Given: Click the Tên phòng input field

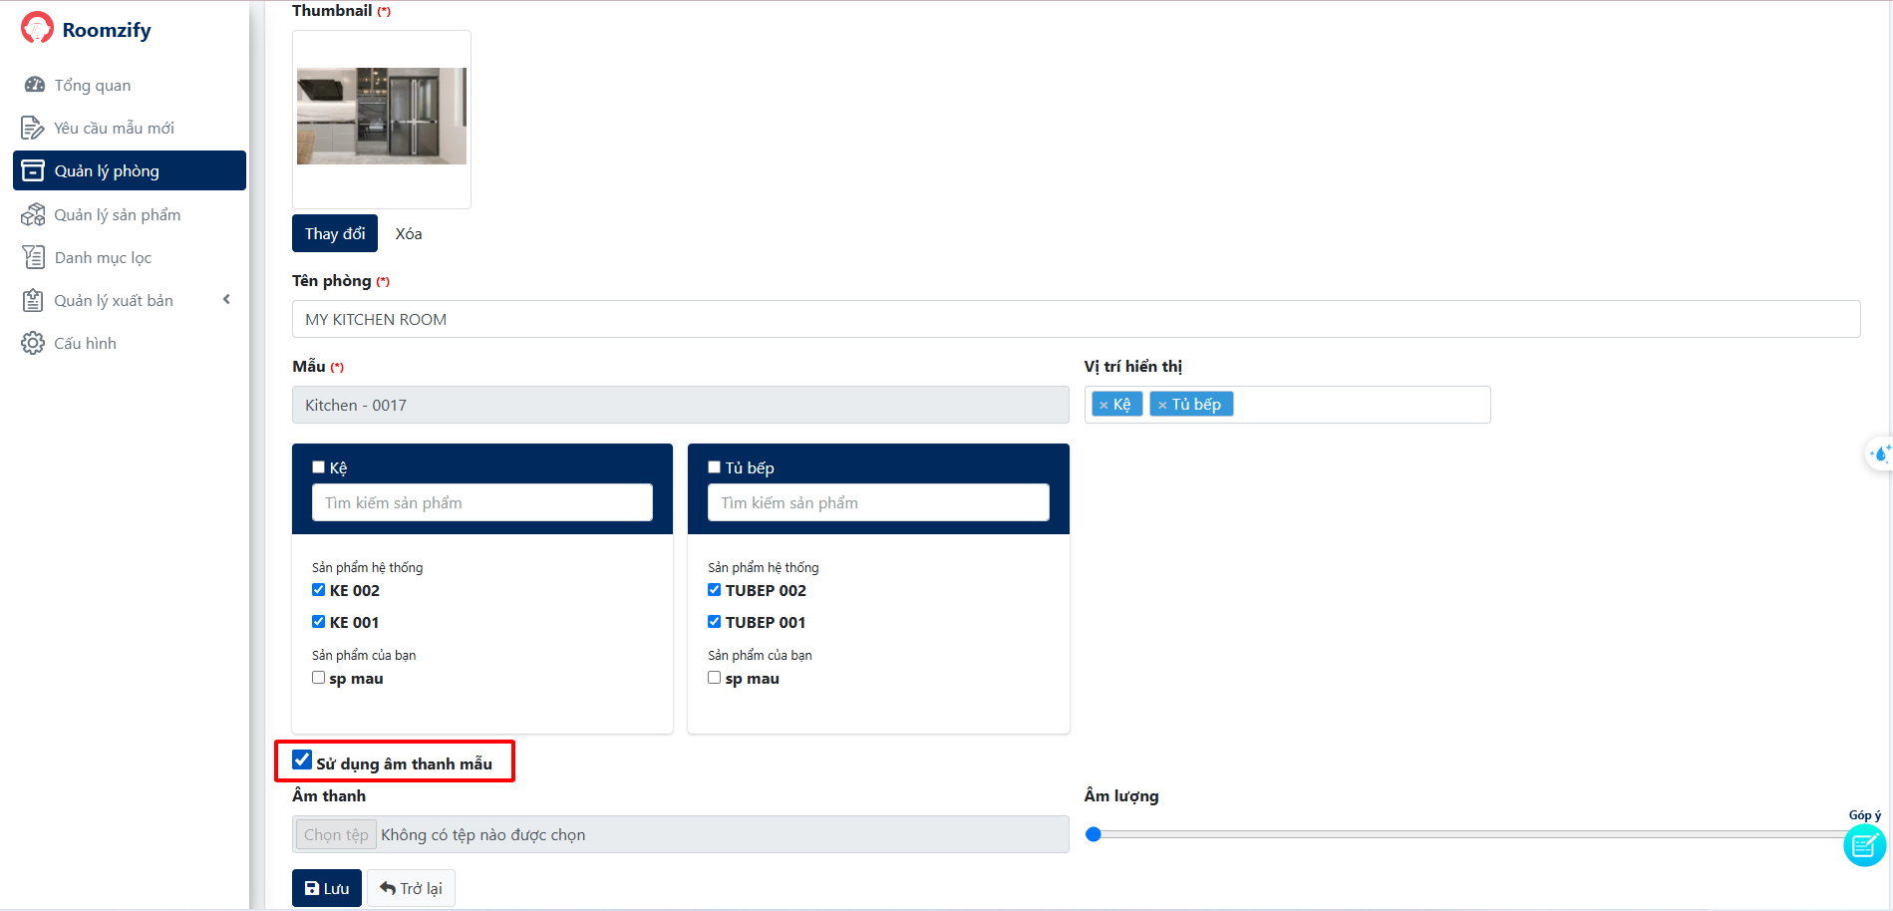Looking at the screenshot, I should click(1075, 319).
